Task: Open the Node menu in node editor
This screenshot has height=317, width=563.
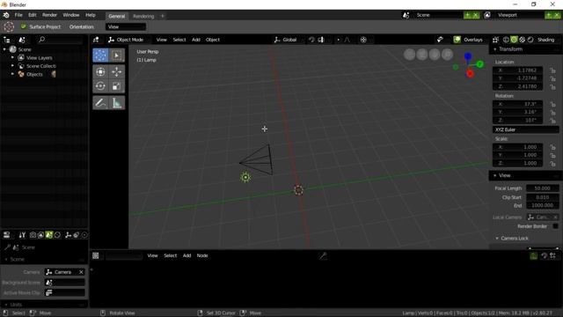Action: coord(202,255)
